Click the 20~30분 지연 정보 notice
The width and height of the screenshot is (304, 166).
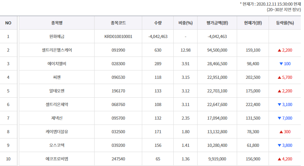click(284, 10)
